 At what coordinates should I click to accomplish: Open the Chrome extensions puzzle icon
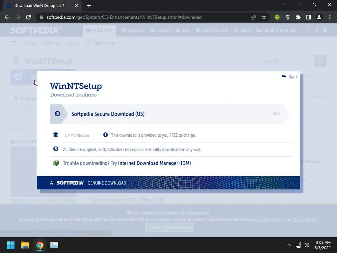point(298,17)
